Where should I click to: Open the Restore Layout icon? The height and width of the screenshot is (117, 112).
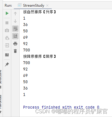pyautogui.click(x=7, y=55)
